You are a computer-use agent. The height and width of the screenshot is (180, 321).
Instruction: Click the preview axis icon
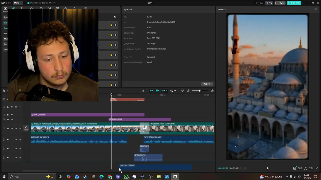point(172,91)
